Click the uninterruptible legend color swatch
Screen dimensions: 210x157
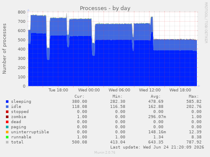7,132
